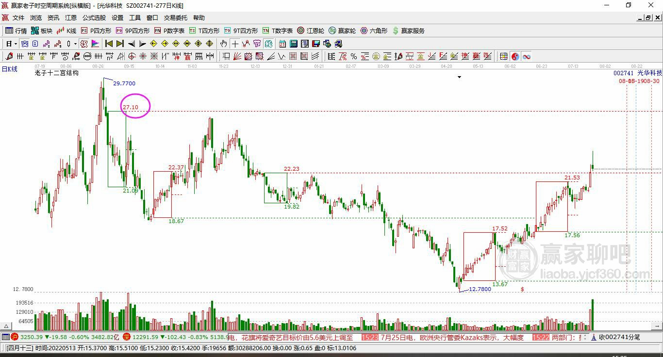The width and height of the screenshot is (663, 357).
Task: Switch to the K线 candlestick chart
Action: [x=66, y=31]
